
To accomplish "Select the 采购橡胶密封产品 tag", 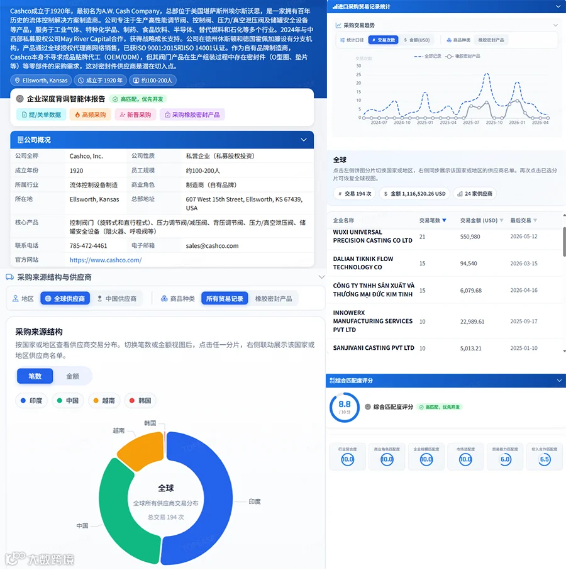I will pyautogui.click(x=192, y=115).
